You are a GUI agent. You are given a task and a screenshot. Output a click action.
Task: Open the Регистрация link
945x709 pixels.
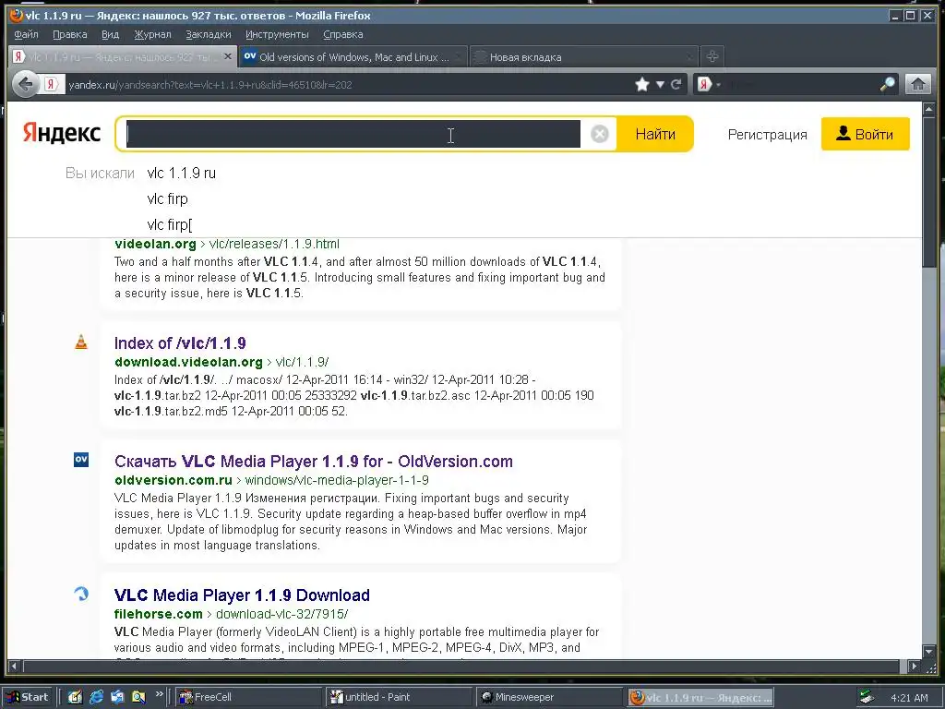click(767, 135)
